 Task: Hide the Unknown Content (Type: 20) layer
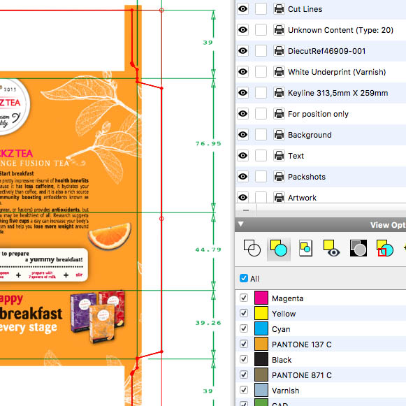pos(242,30)
